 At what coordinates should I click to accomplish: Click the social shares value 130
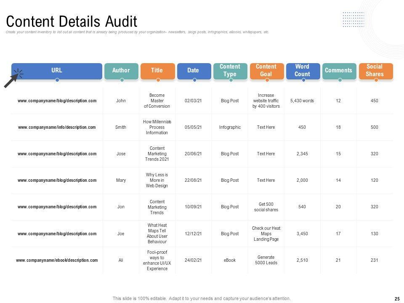375,234
